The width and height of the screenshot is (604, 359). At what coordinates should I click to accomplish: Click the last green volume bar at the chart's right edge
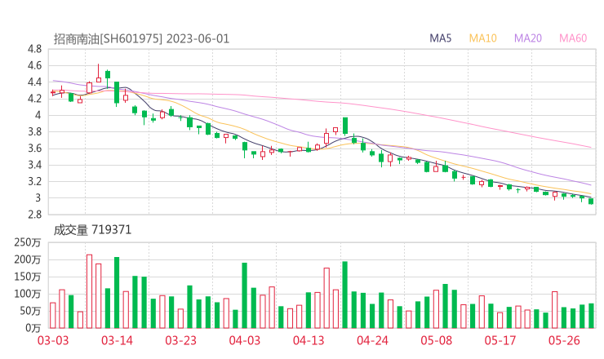[x=591, y=316]
